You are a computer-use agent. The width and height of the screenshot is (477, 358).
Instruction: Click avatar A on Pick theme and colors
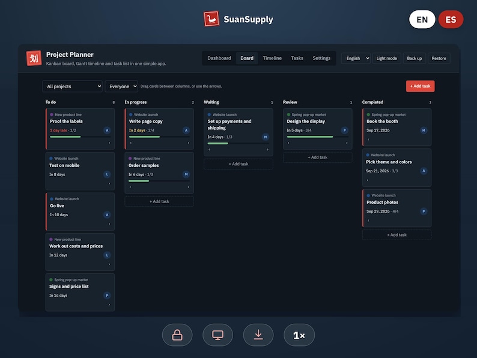click(424, 171)
